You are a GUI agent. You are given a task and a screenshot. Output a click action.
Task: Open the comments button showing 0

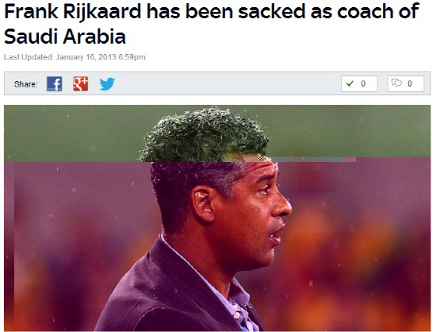click(406, 83)
